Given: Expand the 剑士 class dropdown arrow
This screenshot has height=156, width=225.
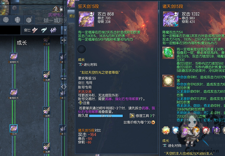Looking at the screenshot, I should point(65,30).
